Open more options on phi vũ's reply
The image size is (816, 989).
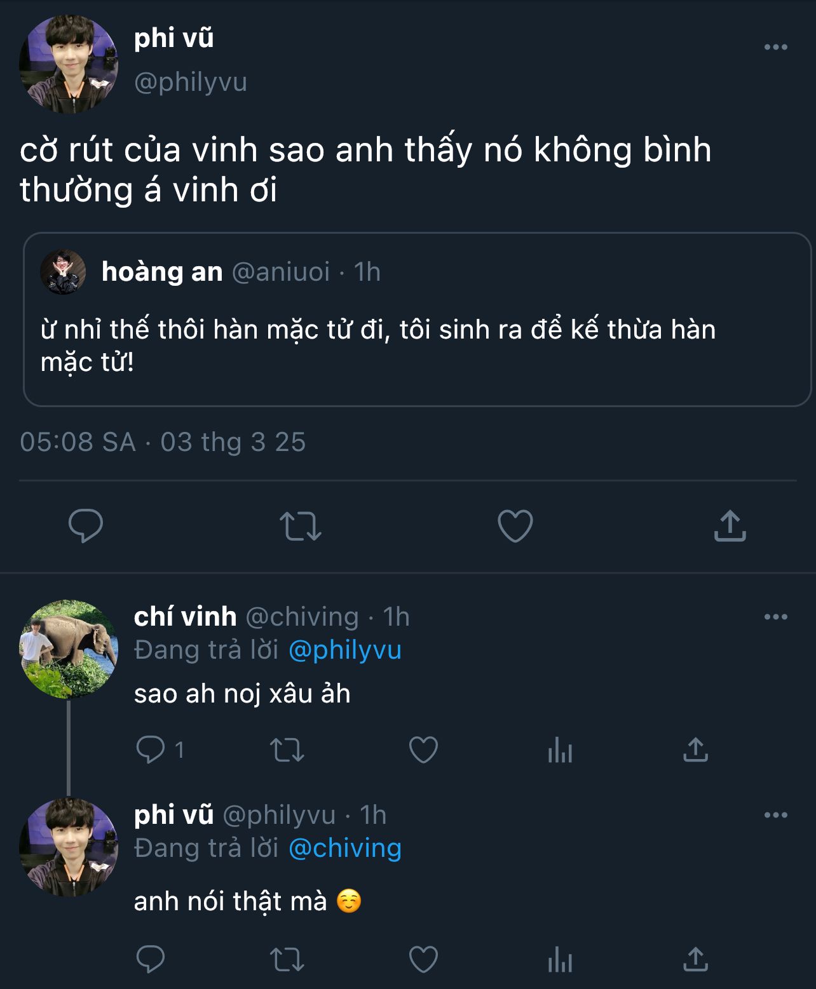(x=775, y=815)
